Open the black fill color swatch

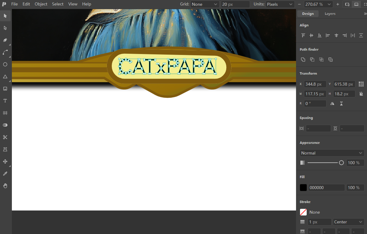coord(303,188)
